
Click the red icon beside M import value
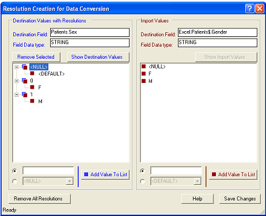(143, 81)
